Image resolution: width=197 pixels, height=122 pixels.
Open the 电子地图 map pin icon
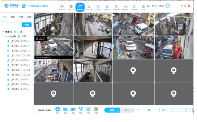tap(116, 7)
